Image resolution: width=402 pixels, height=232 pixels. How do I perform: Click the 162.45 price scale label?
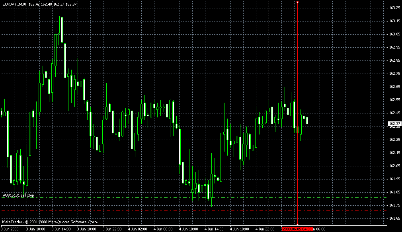pos(394,113)
